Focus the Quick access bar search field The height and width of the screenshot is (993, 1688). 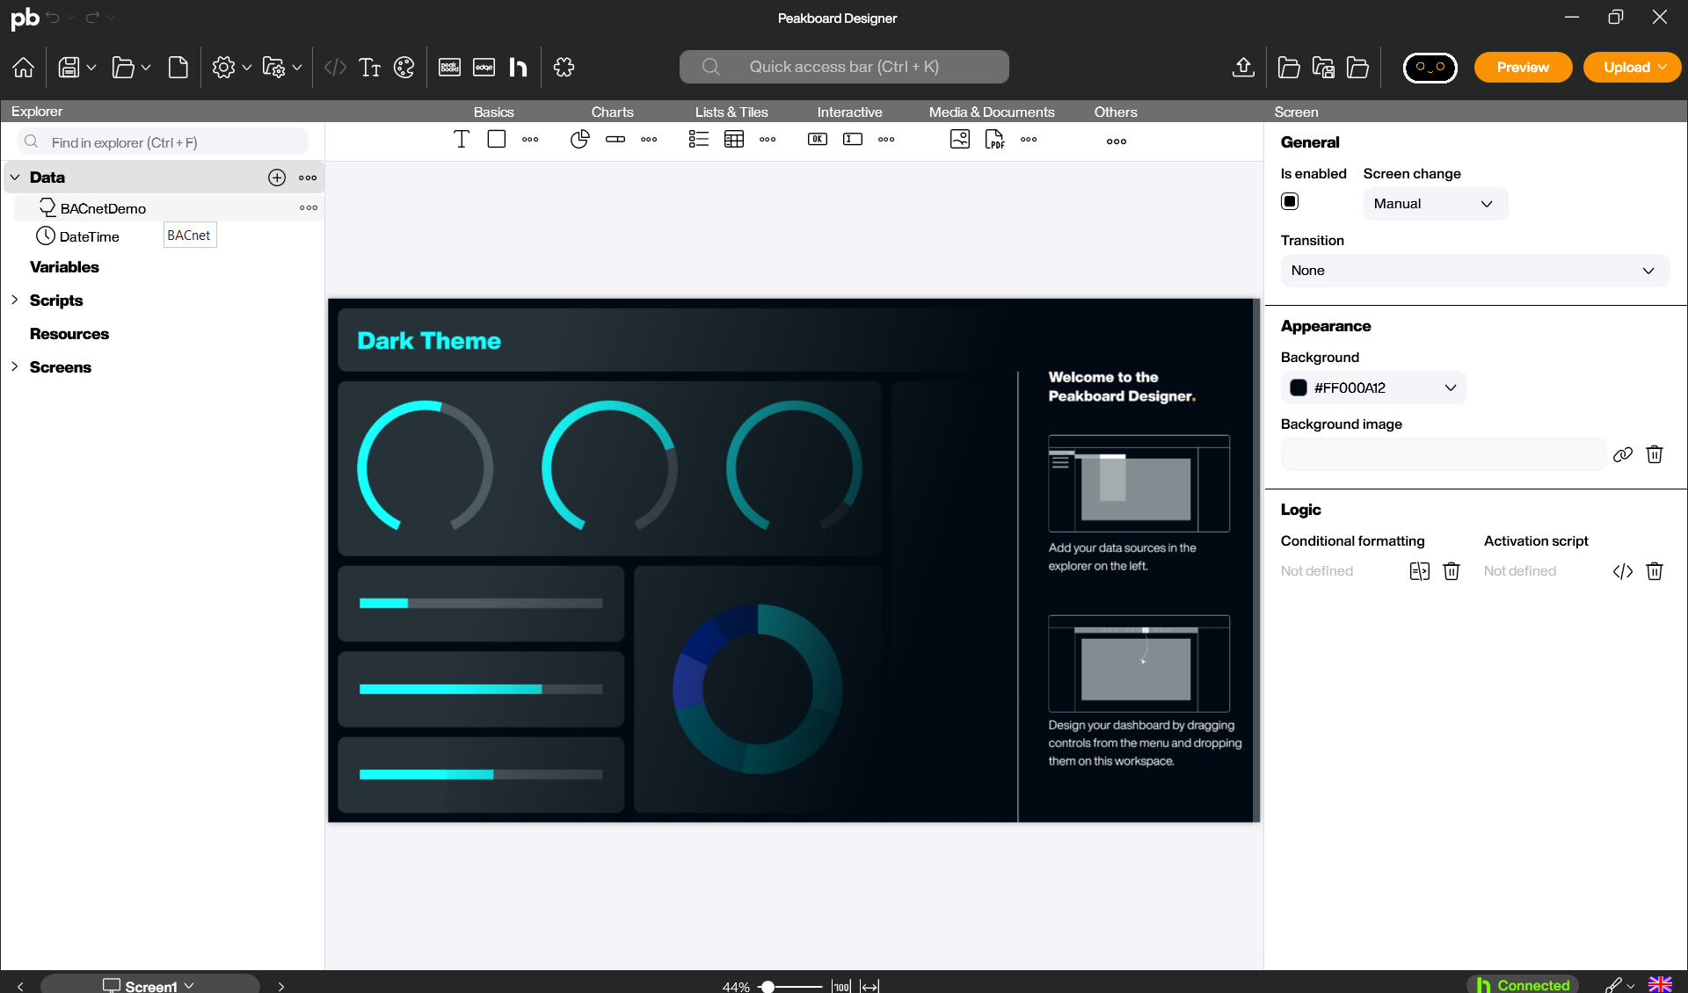tap(844, 67)
